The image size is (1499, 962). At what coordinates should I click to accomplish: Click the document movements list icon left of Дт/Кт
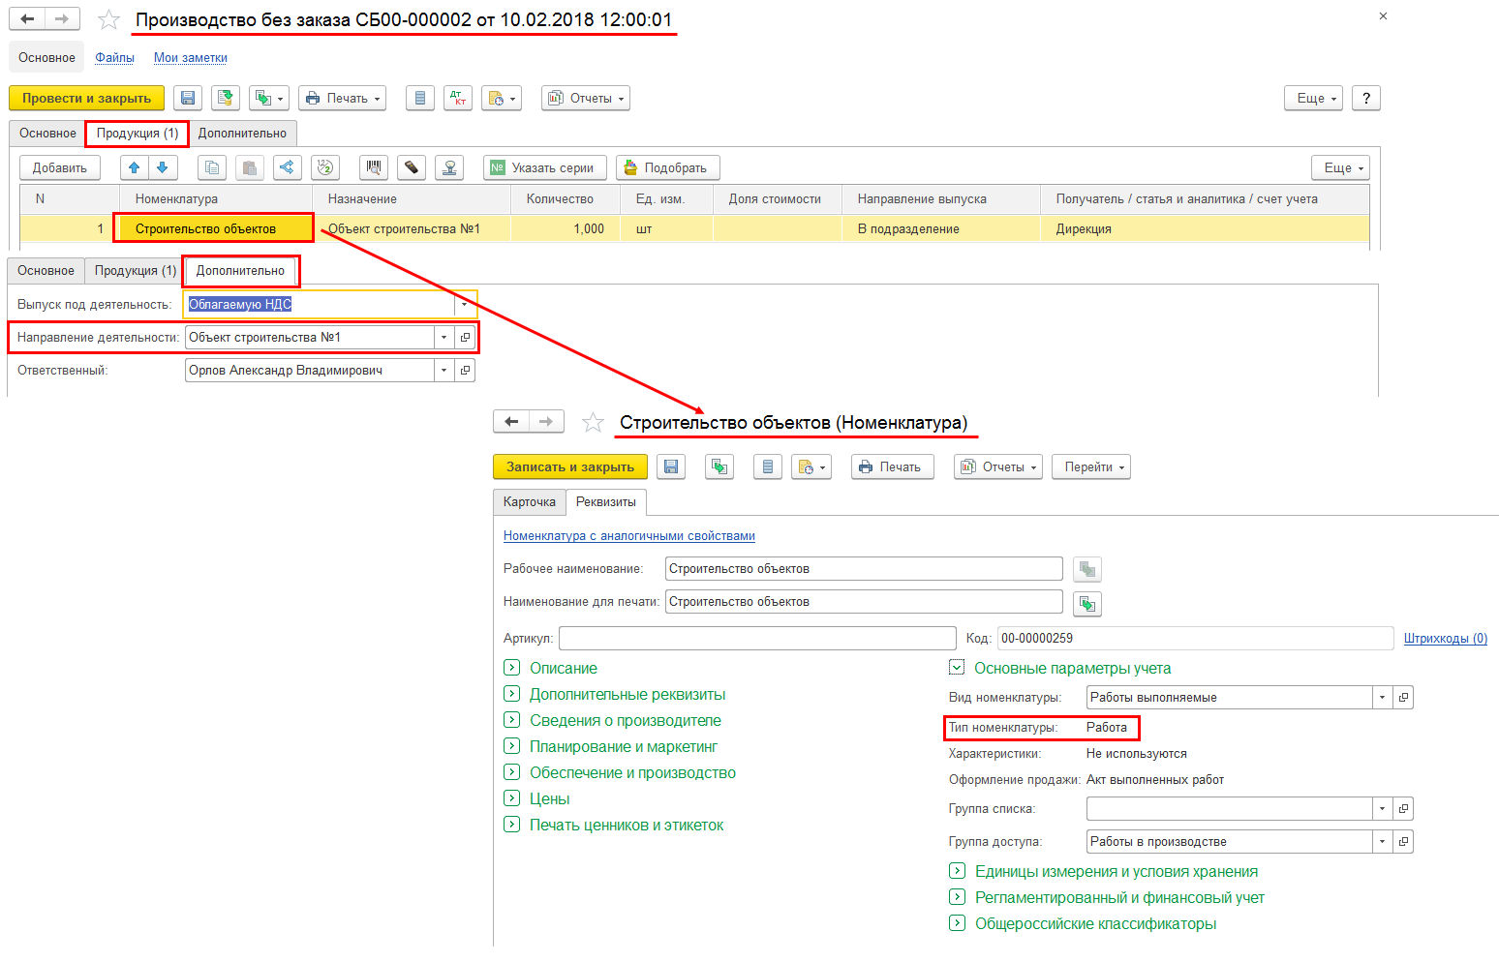(x=419, y=98)
